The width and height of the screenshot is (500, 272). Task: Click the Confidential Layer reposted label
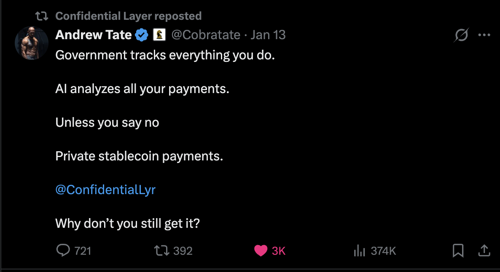128,16
